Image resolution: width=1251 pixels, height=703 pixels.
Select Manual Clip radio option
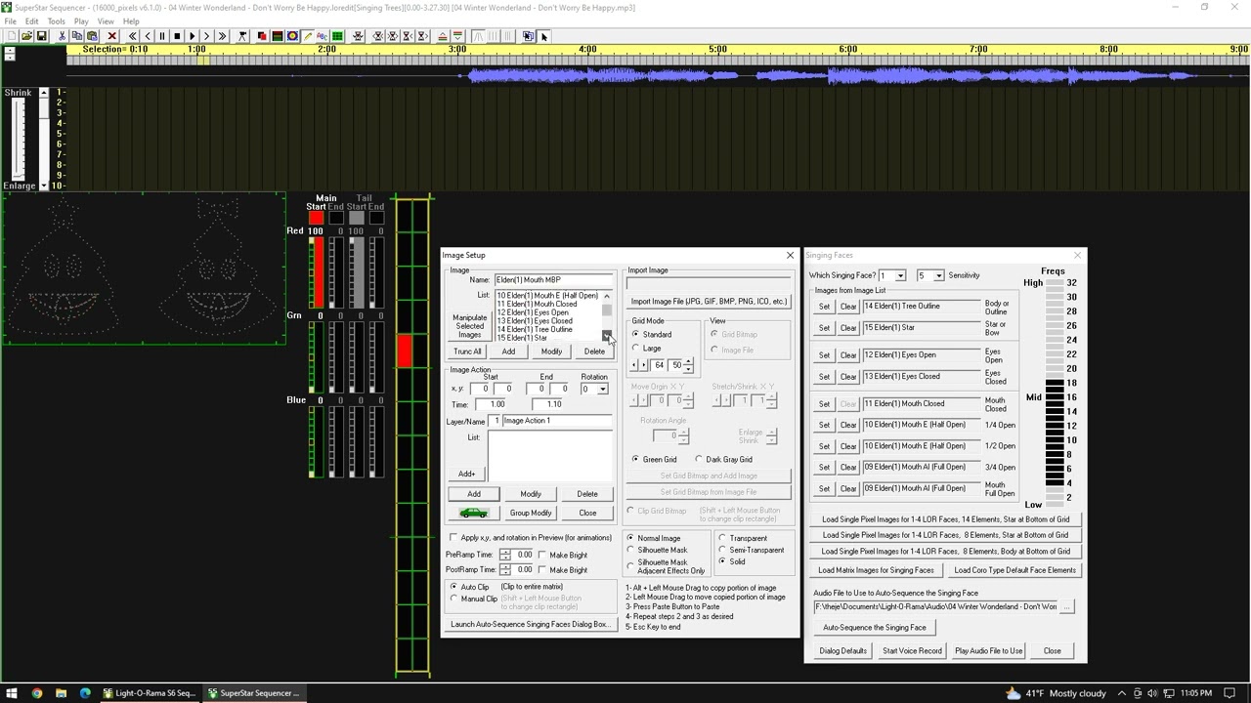(x=453, y=599)
